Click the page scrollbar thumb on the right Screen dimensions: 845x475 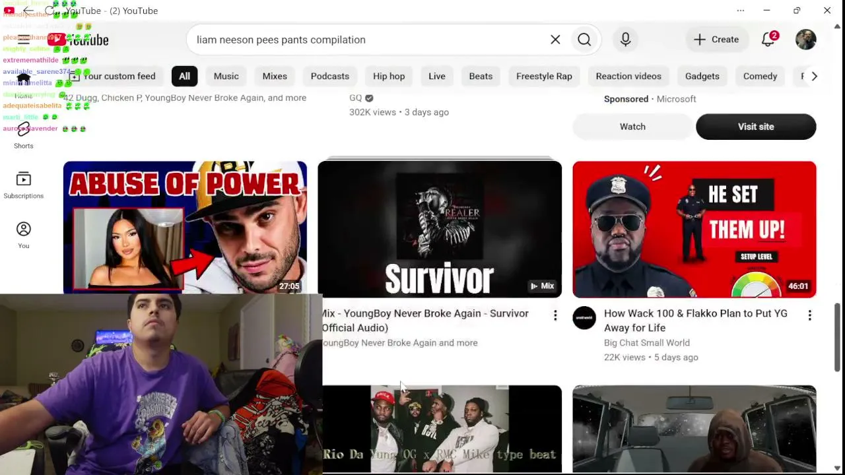(x=838, y=337)
